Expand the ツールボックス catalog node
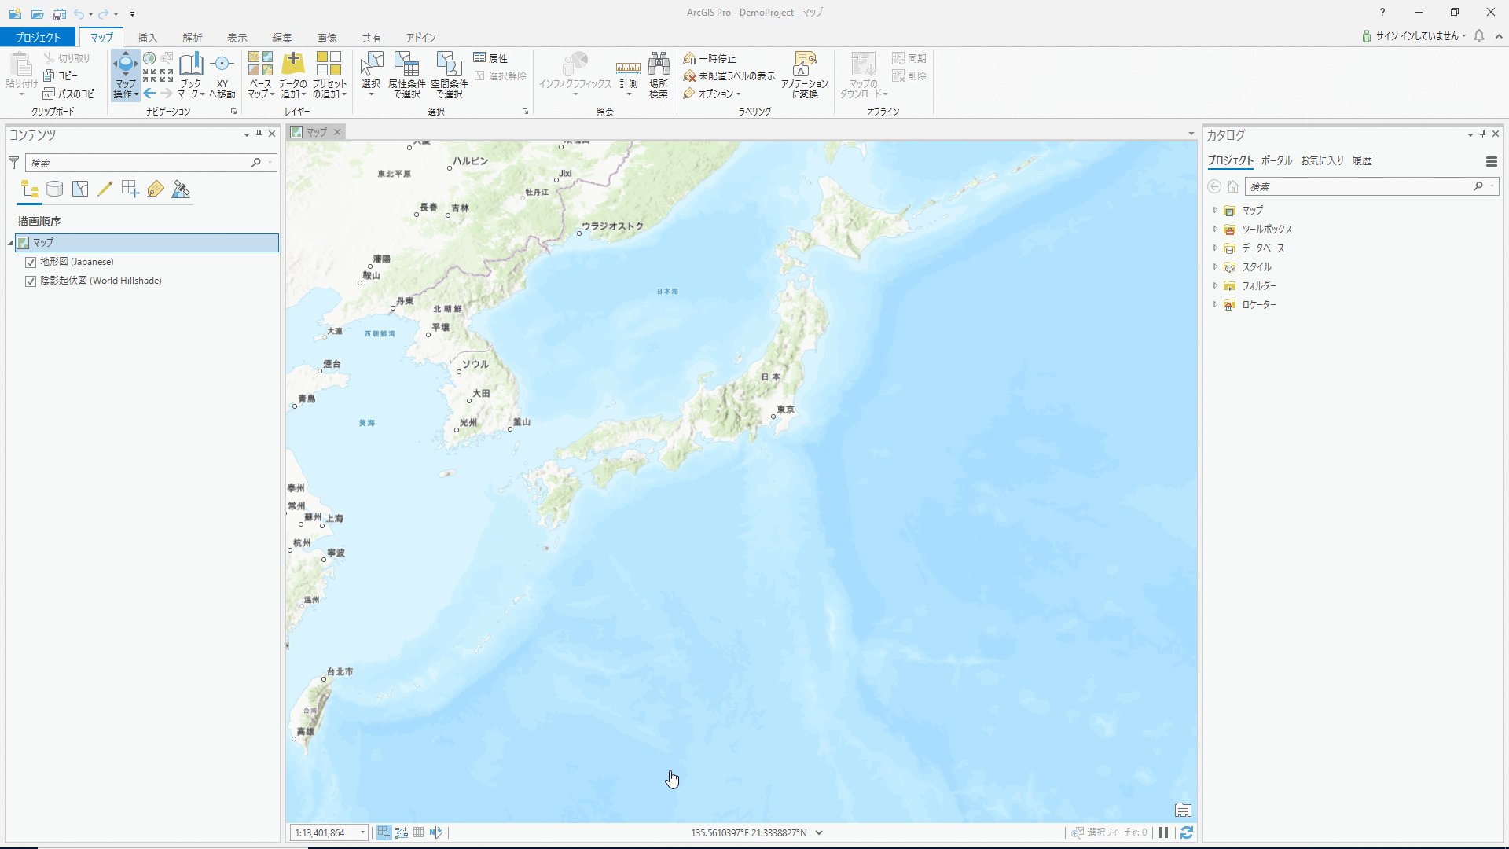This screenshot has height=849, width=1509. [1215, 230]
